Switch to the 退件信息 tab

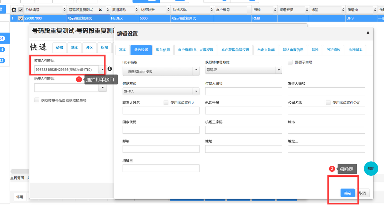(163, 50)
